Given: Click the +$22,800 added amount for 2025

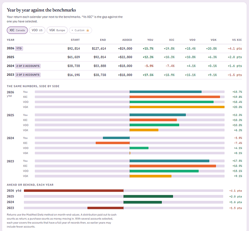Looking at the screenshot, I should coord(125,57).
